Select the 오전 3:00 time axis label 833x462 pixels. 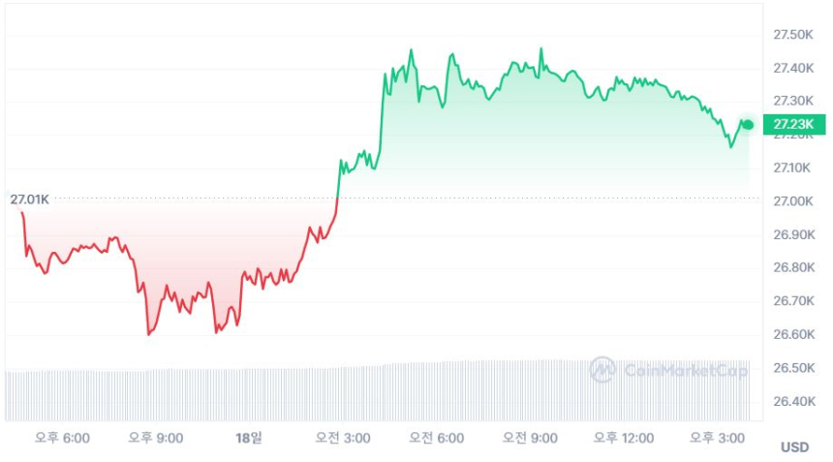coord(343,438)
